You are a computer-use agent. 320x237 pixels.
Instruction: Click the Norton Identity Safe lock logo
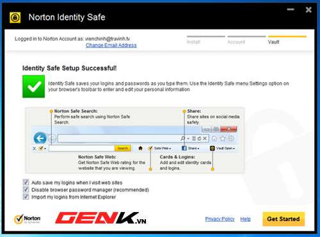(x=15, y=17)
